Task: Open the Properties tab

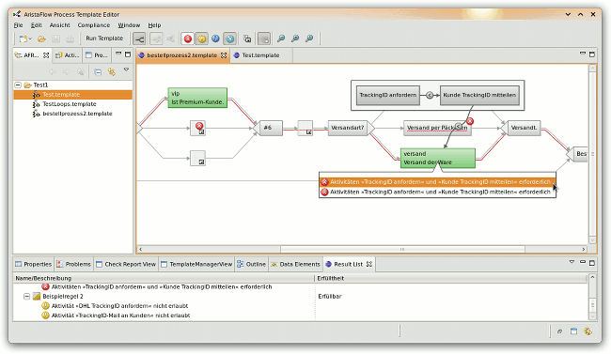Action: (x=34, y=264)
